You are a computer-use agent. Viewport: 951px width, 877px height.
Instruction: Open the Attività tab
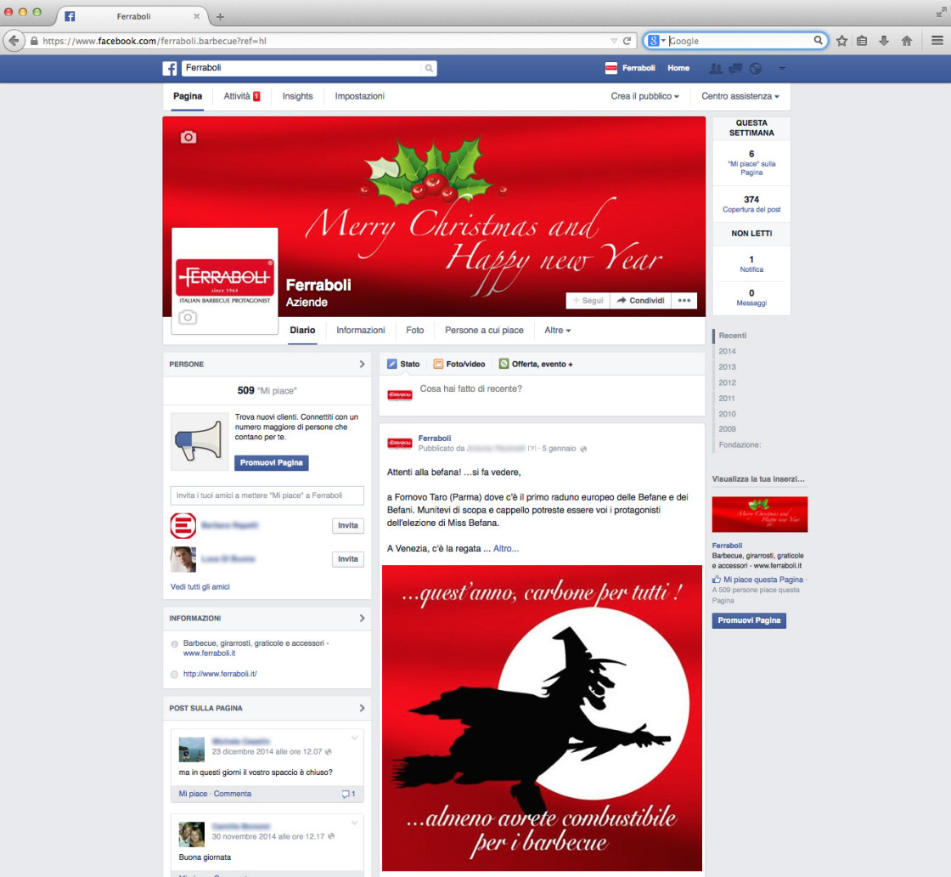pos(241,97)
